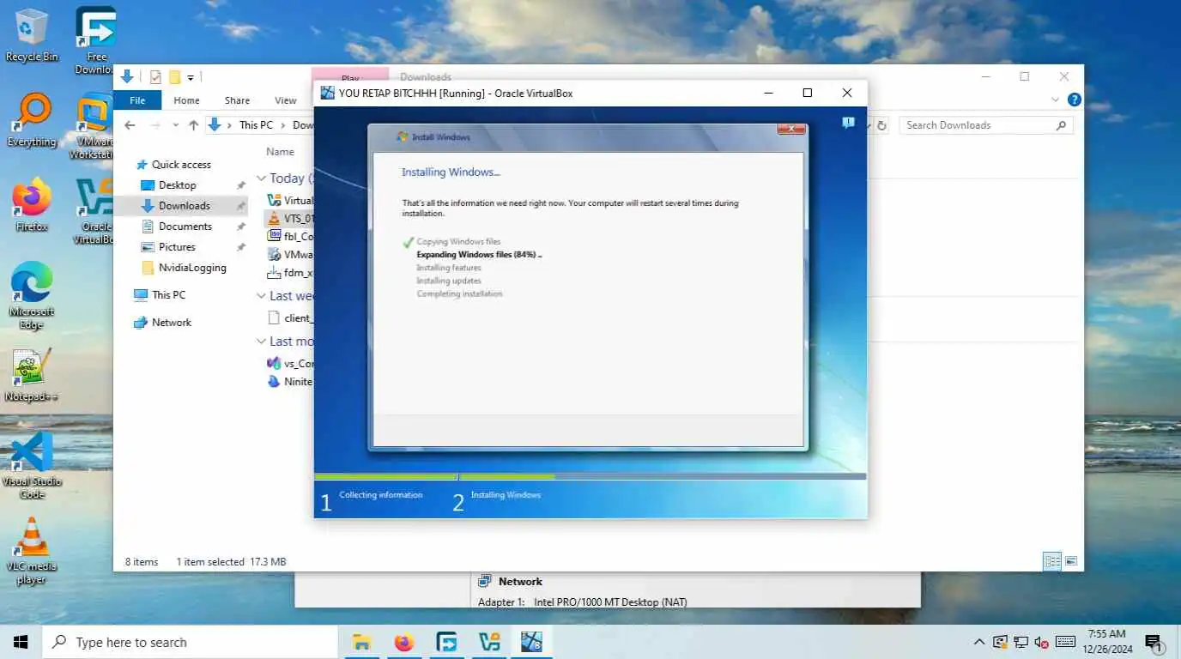
Task: Click the network icon in the system tray
Action: (x=1021, y=642)
